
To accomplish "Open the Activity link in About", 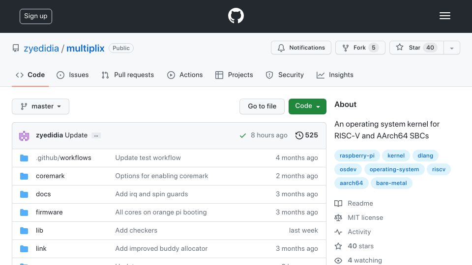I will (x=353, y=232).
